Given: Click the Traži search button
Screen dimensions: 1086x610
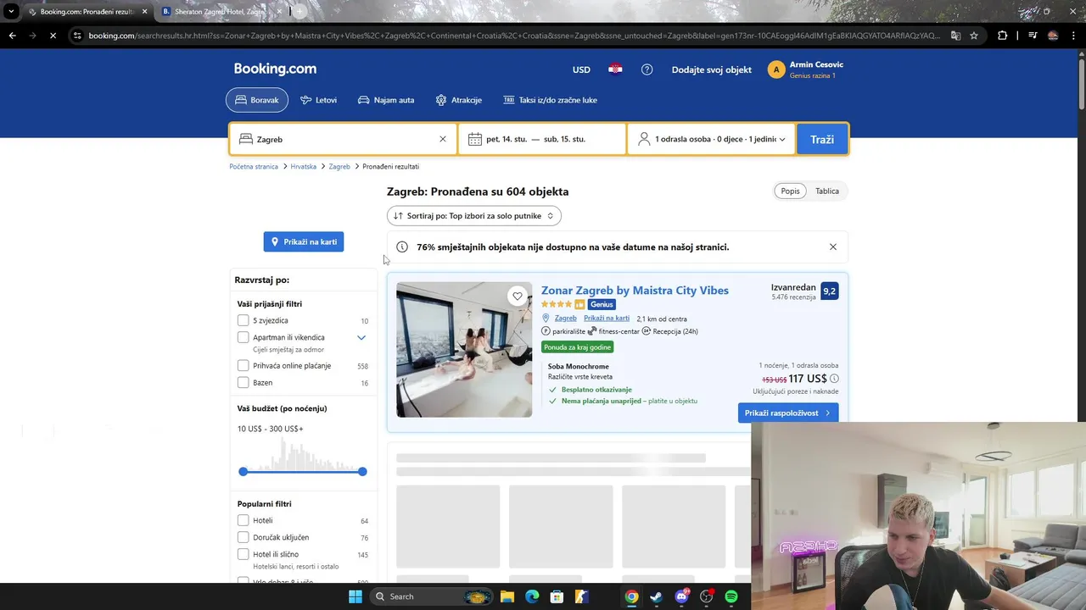Looking at the screenshot, I should tap(821, 139).
